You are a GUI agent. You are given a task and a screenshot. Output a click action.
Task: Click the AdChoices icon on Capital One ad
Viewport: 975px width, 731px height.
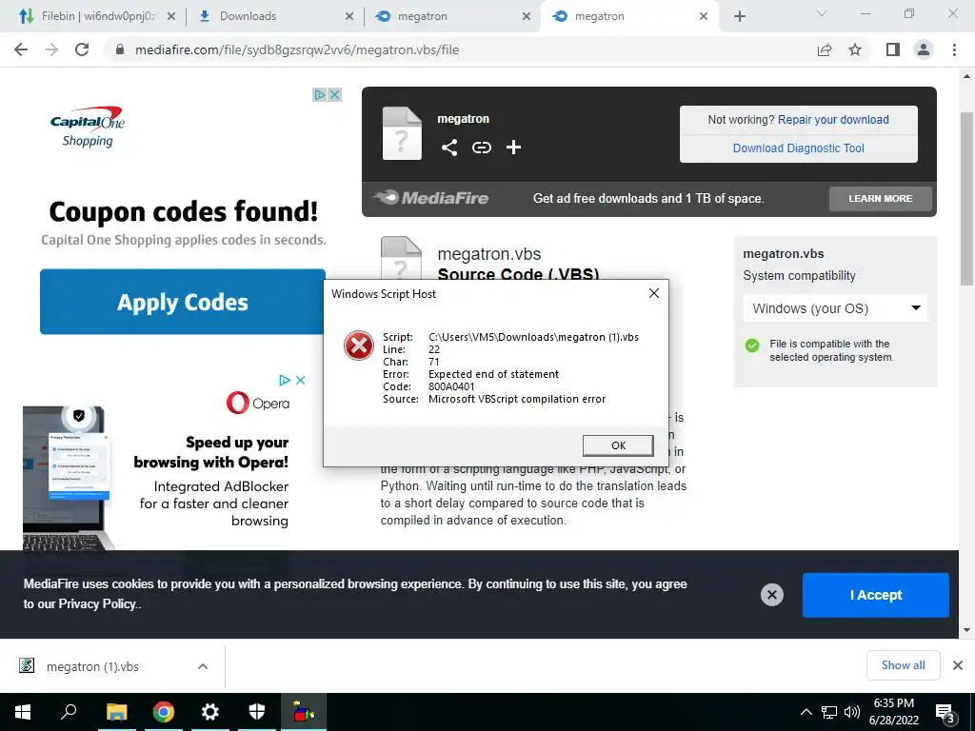pos(320,94)
